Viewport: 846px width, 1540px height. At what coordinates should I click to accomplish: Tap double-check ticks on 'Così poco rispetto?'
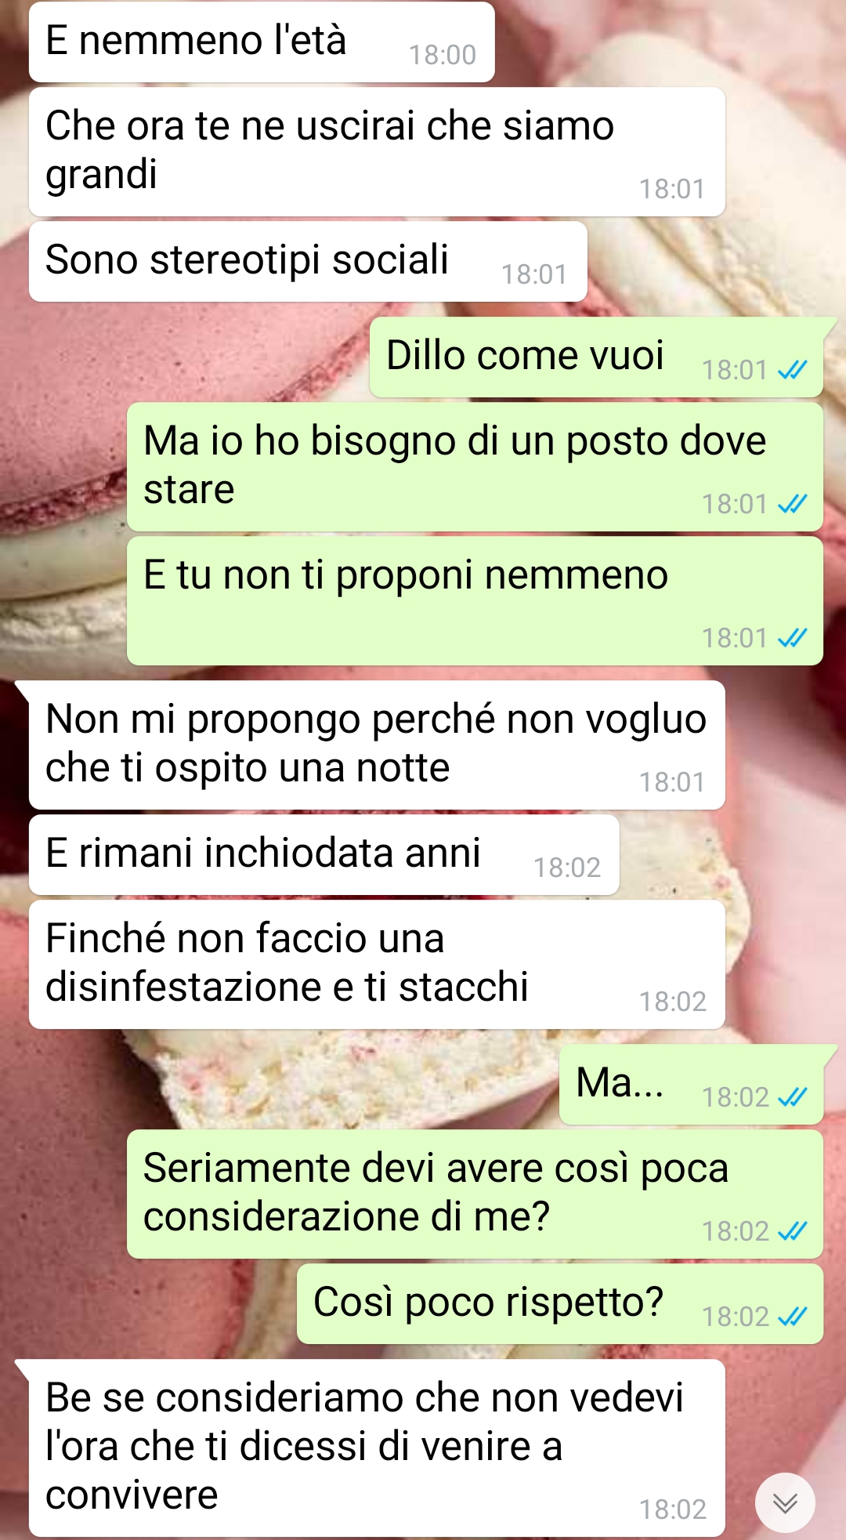point(793,1317)
